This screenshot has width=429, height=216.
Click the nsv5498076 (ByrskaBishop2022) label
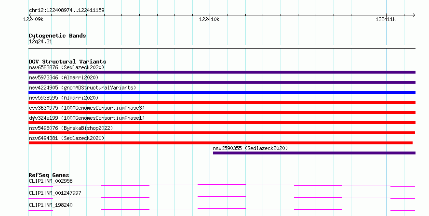click(71, 128)
